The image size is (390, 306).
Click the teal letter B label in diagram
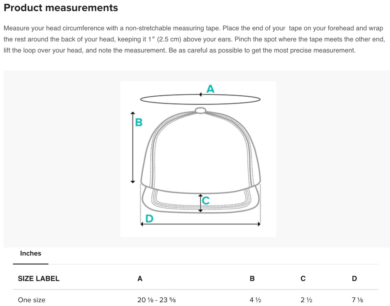click(139, 122)
